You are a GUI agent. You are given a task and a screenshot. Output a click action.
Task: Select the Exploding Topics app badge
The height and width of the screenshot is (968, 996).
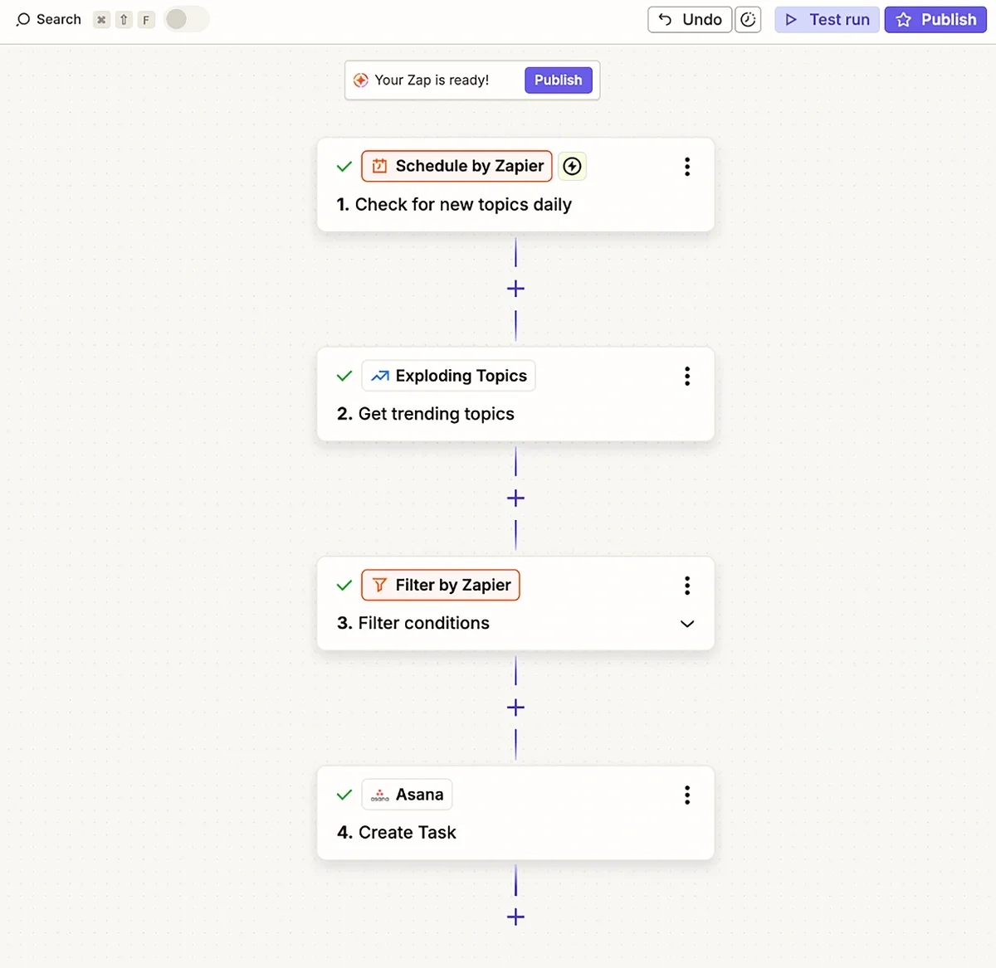pyautogui.click(x=448, y=376)
